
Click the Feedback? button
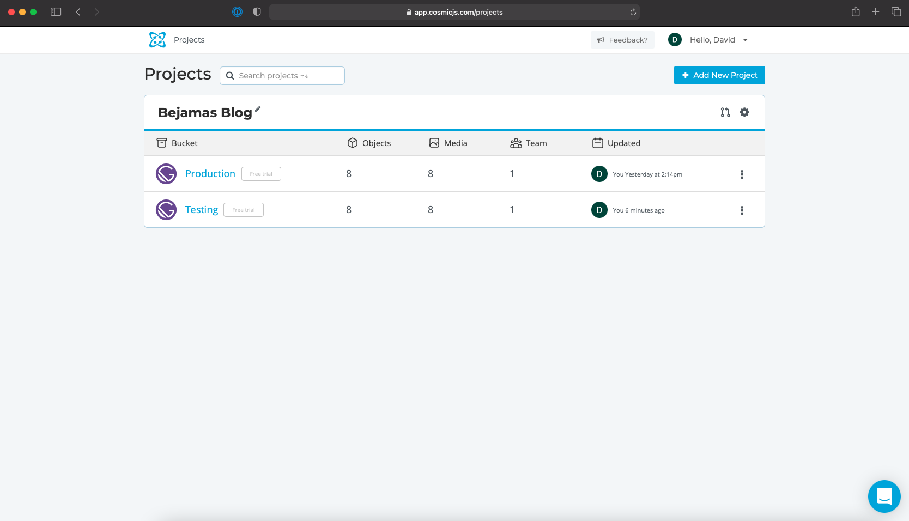(x=622, y=40)
